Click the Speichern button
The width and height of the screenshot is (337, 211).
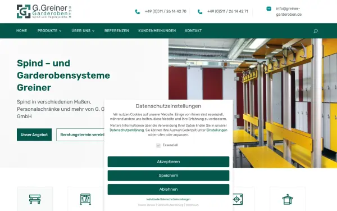[x=168, y=176]
